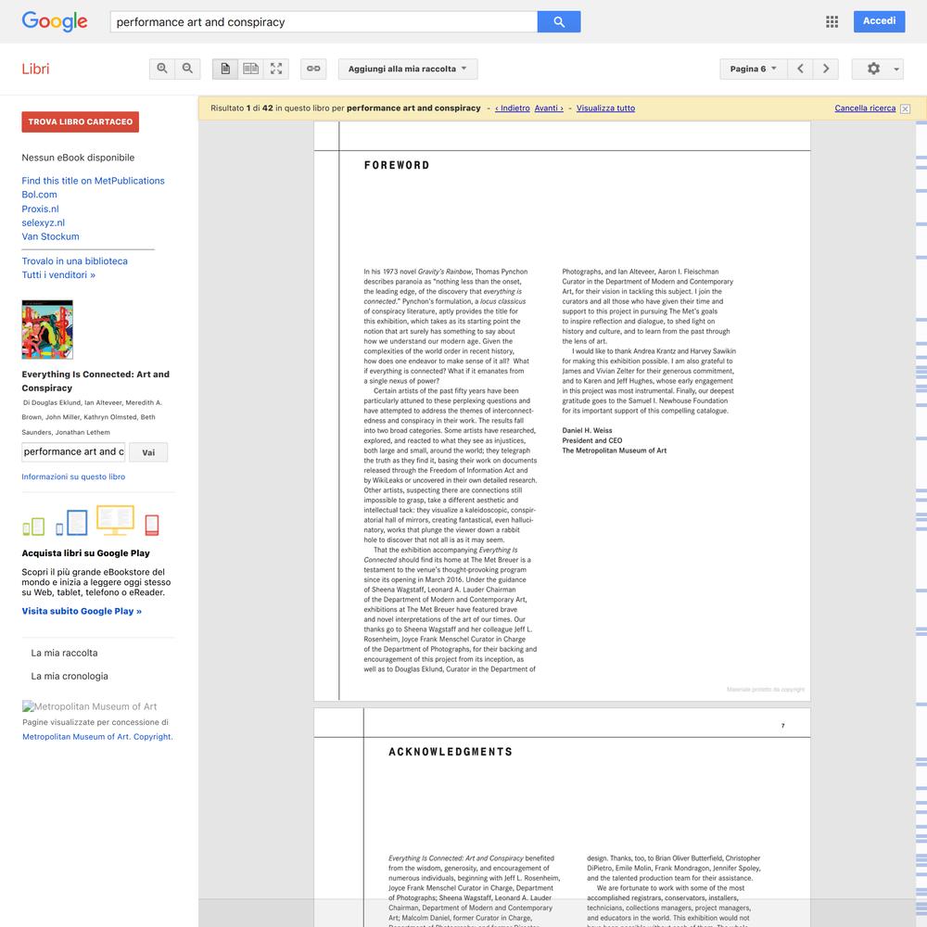Click the Metropolitan Museum of Art image
The image size is (927, 927).
[89, 706]
